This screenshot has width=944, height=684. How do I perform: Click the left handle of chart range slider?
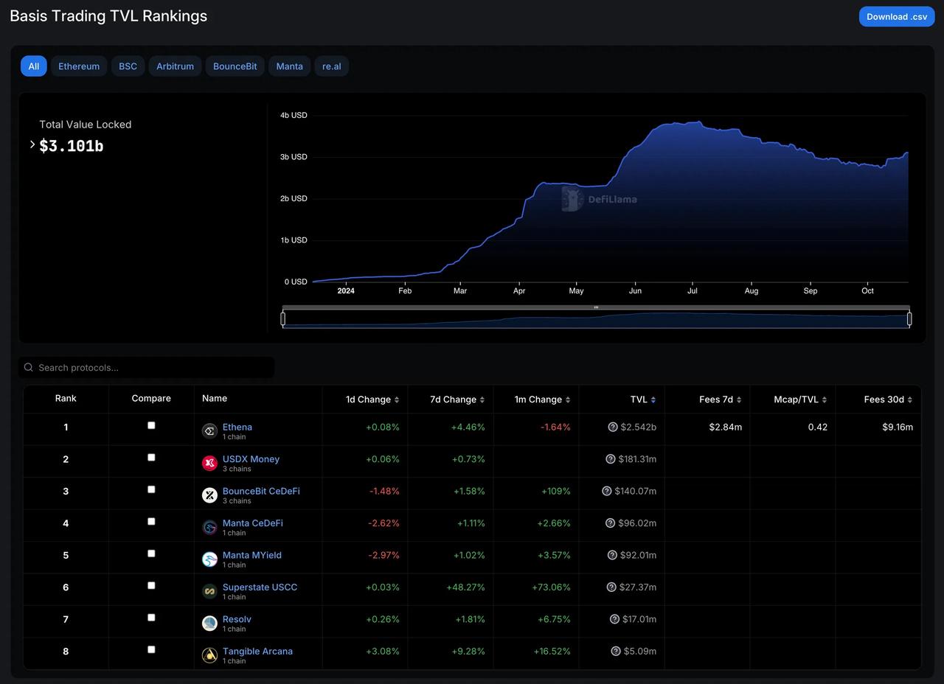pos(282,319)
